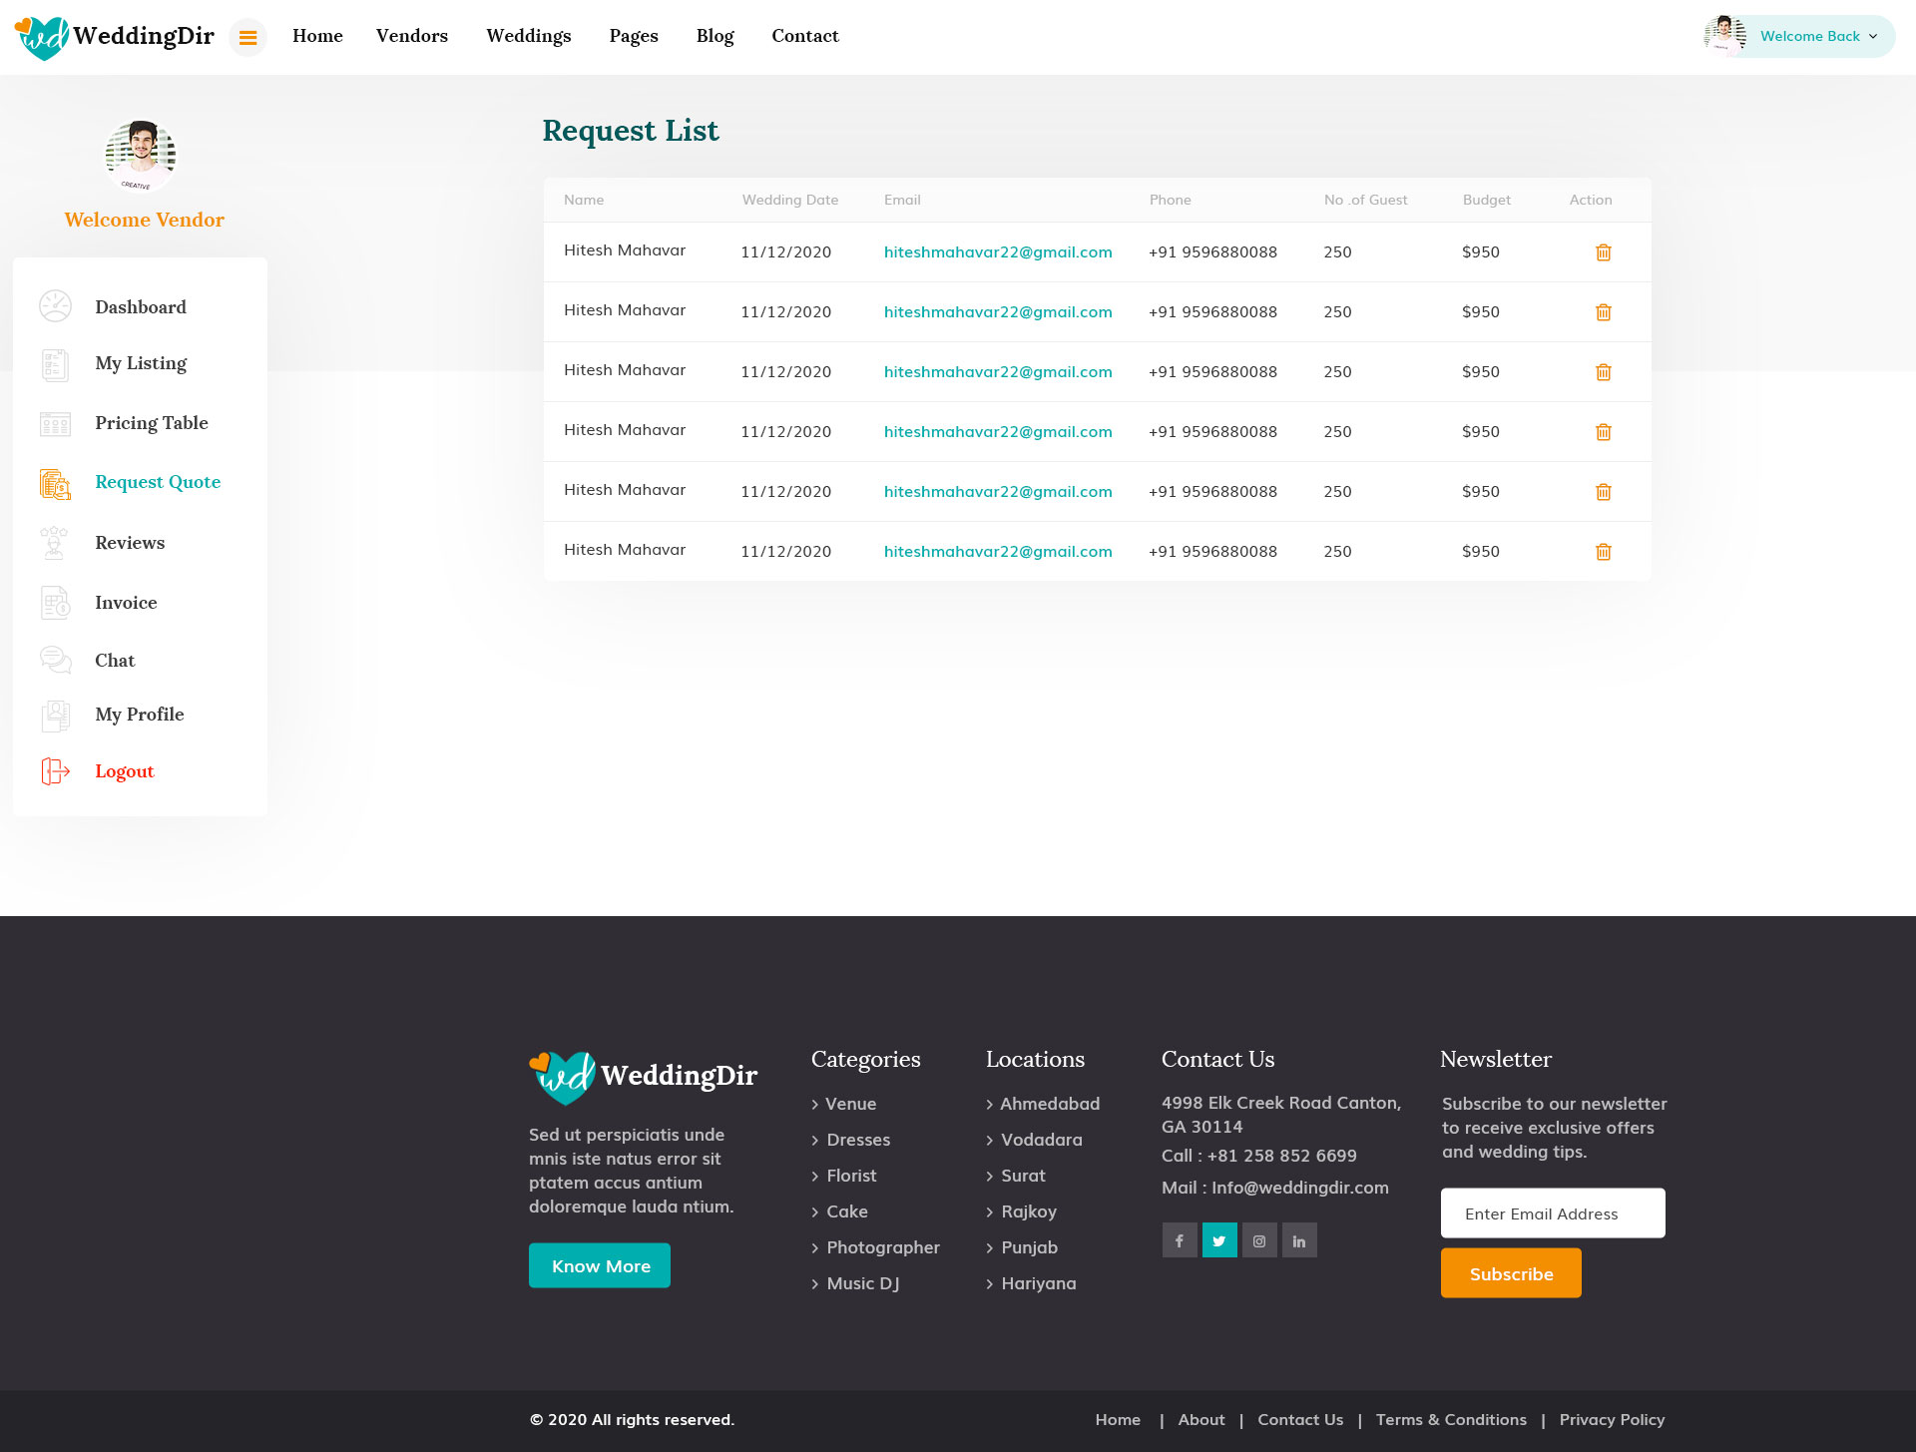Click the Dashboard gauge icon in sidebar
The image size is (1916, 1452).
(55, 306)
